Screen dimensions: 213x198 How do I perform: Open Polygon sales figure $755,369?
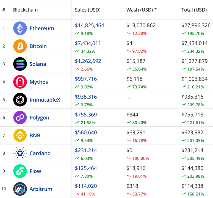pos(86,115)
